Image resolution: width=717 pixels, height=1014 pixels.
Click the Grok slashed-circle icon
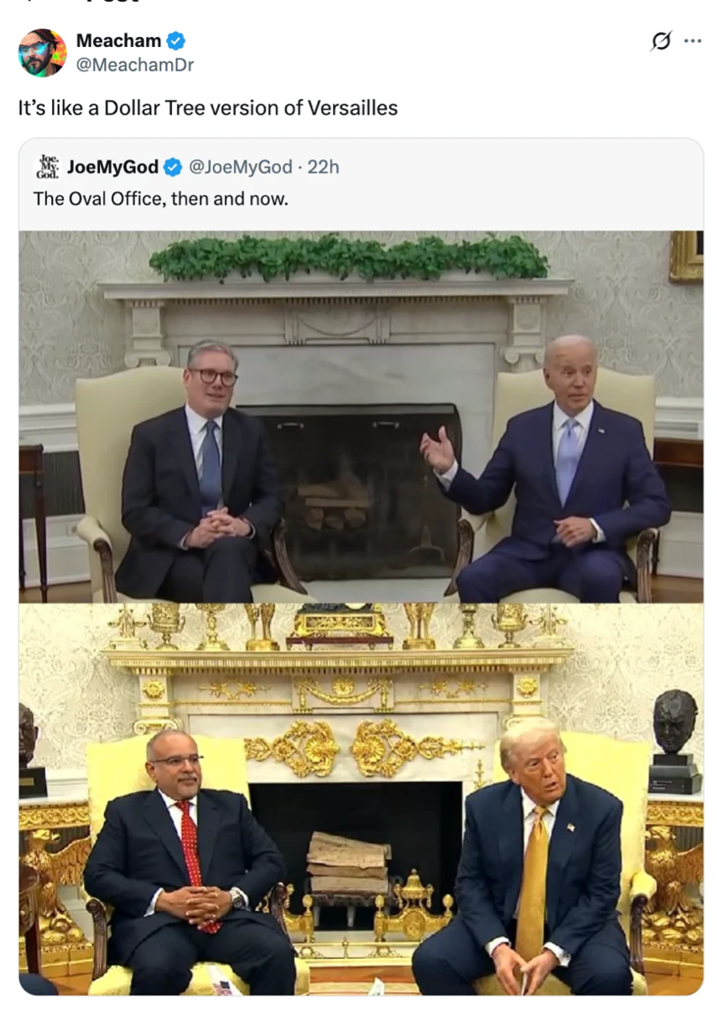coord(662,40)
